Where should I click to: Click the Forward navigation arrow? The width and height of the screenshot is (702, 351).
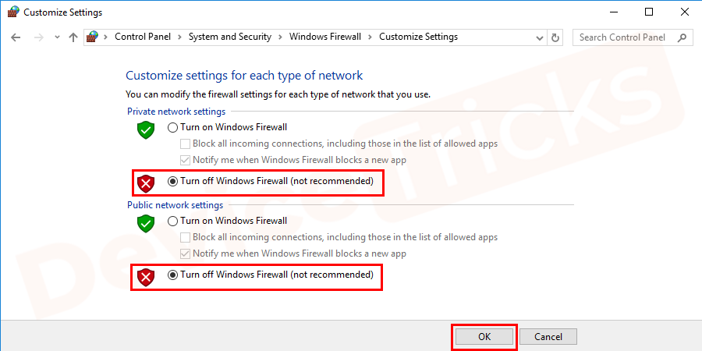[x=37, y=37]
